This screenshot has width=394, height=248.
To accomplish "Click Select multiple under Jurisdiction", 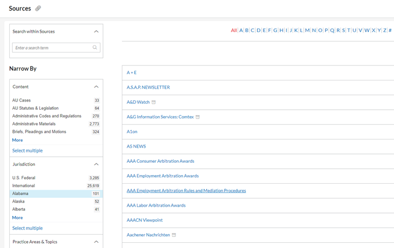I will [27, 228].
